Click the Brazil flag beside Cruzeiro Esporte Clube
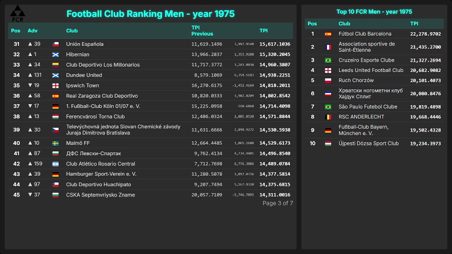 click(x=328, y=60)
